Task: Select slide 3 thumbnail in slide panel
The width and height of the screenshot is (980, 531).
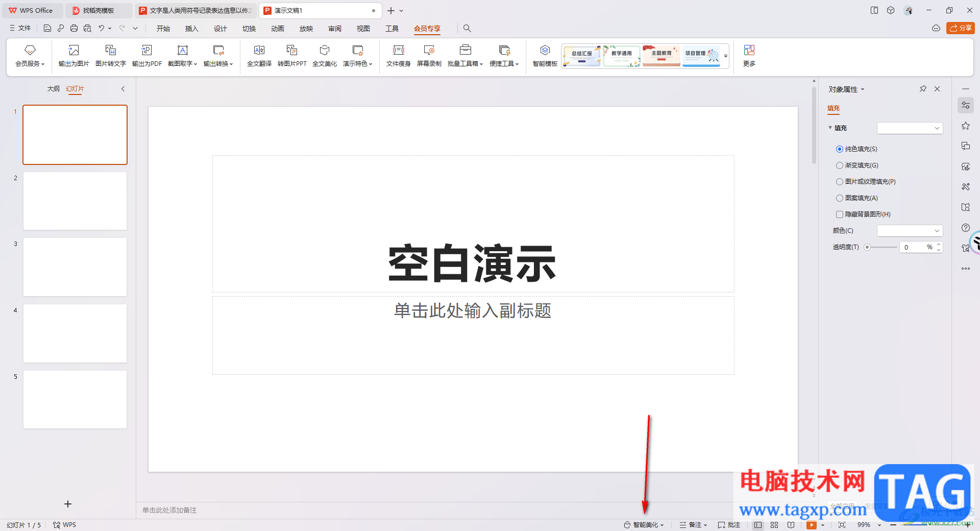Action: 75,267
